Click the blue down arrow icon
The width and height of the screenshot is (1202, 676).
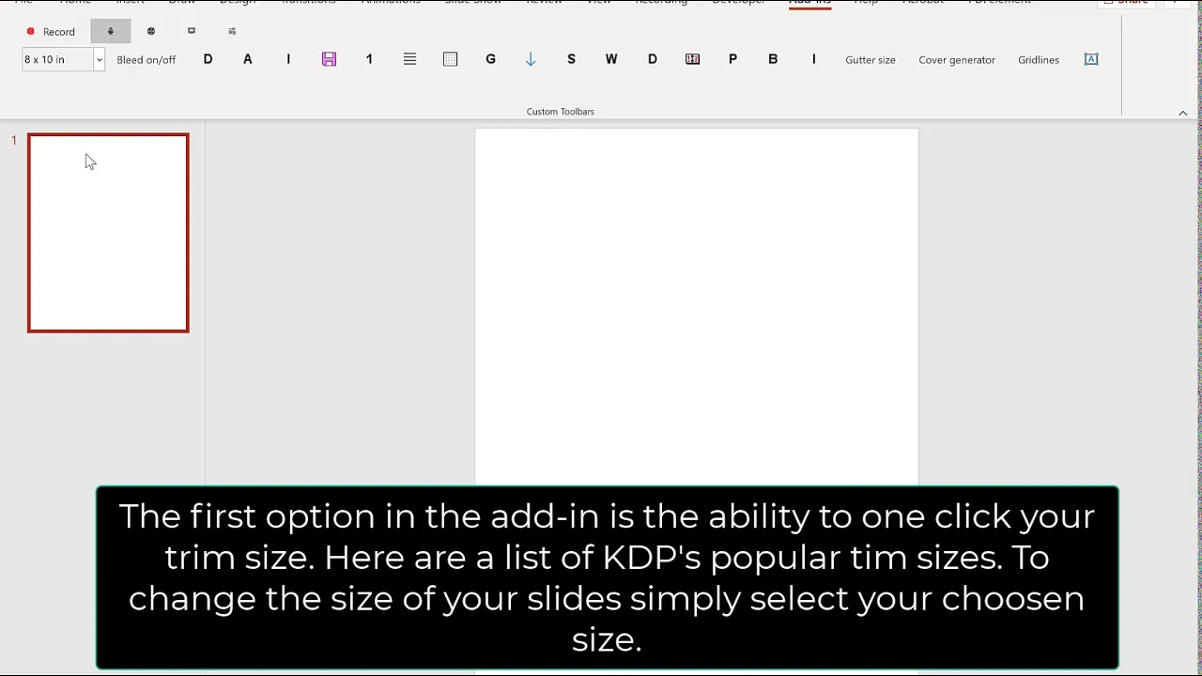531,59
